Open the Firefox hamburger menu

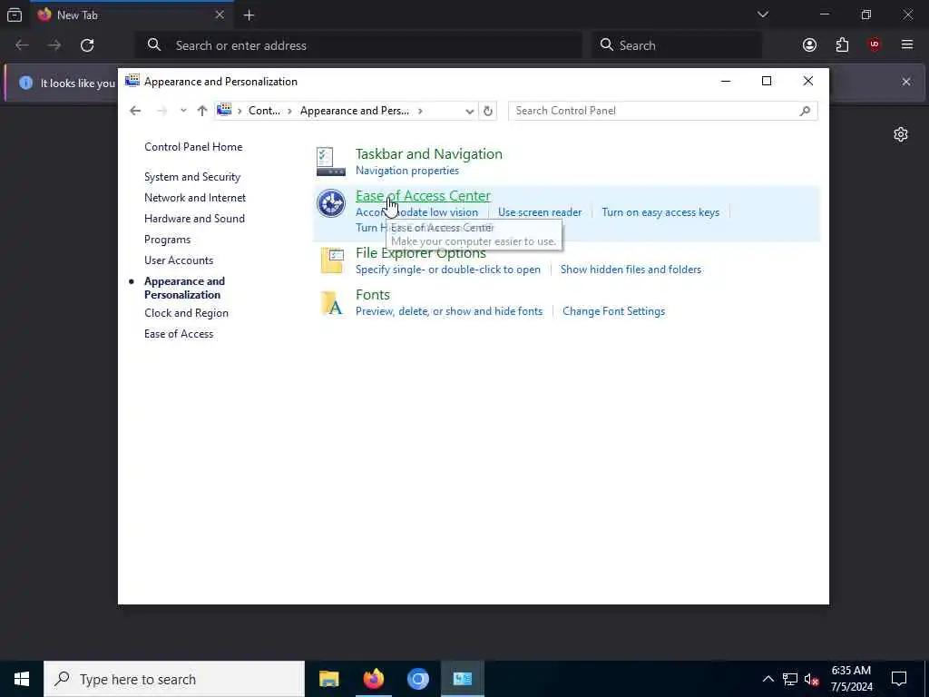907,45
